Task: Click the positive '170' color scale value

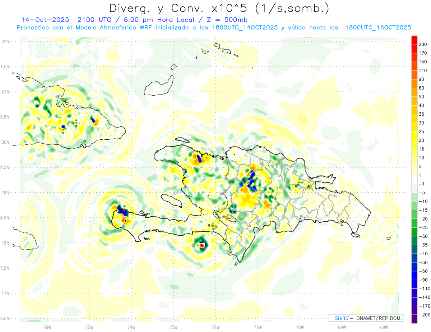Action: pos(422,53)
